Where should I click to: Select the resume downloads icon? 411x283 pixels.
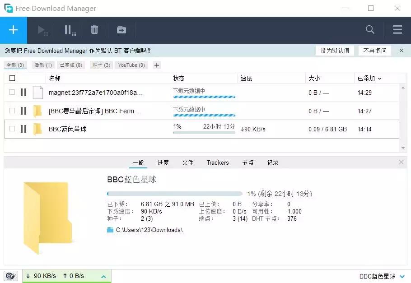pos(42,30)
